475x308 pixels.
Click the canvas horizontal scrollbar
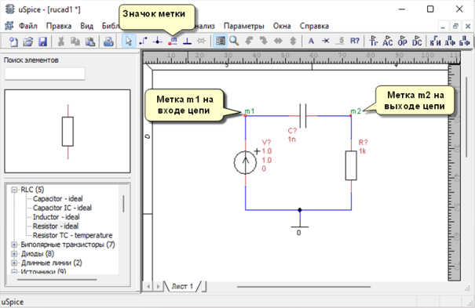pos(304,287)
